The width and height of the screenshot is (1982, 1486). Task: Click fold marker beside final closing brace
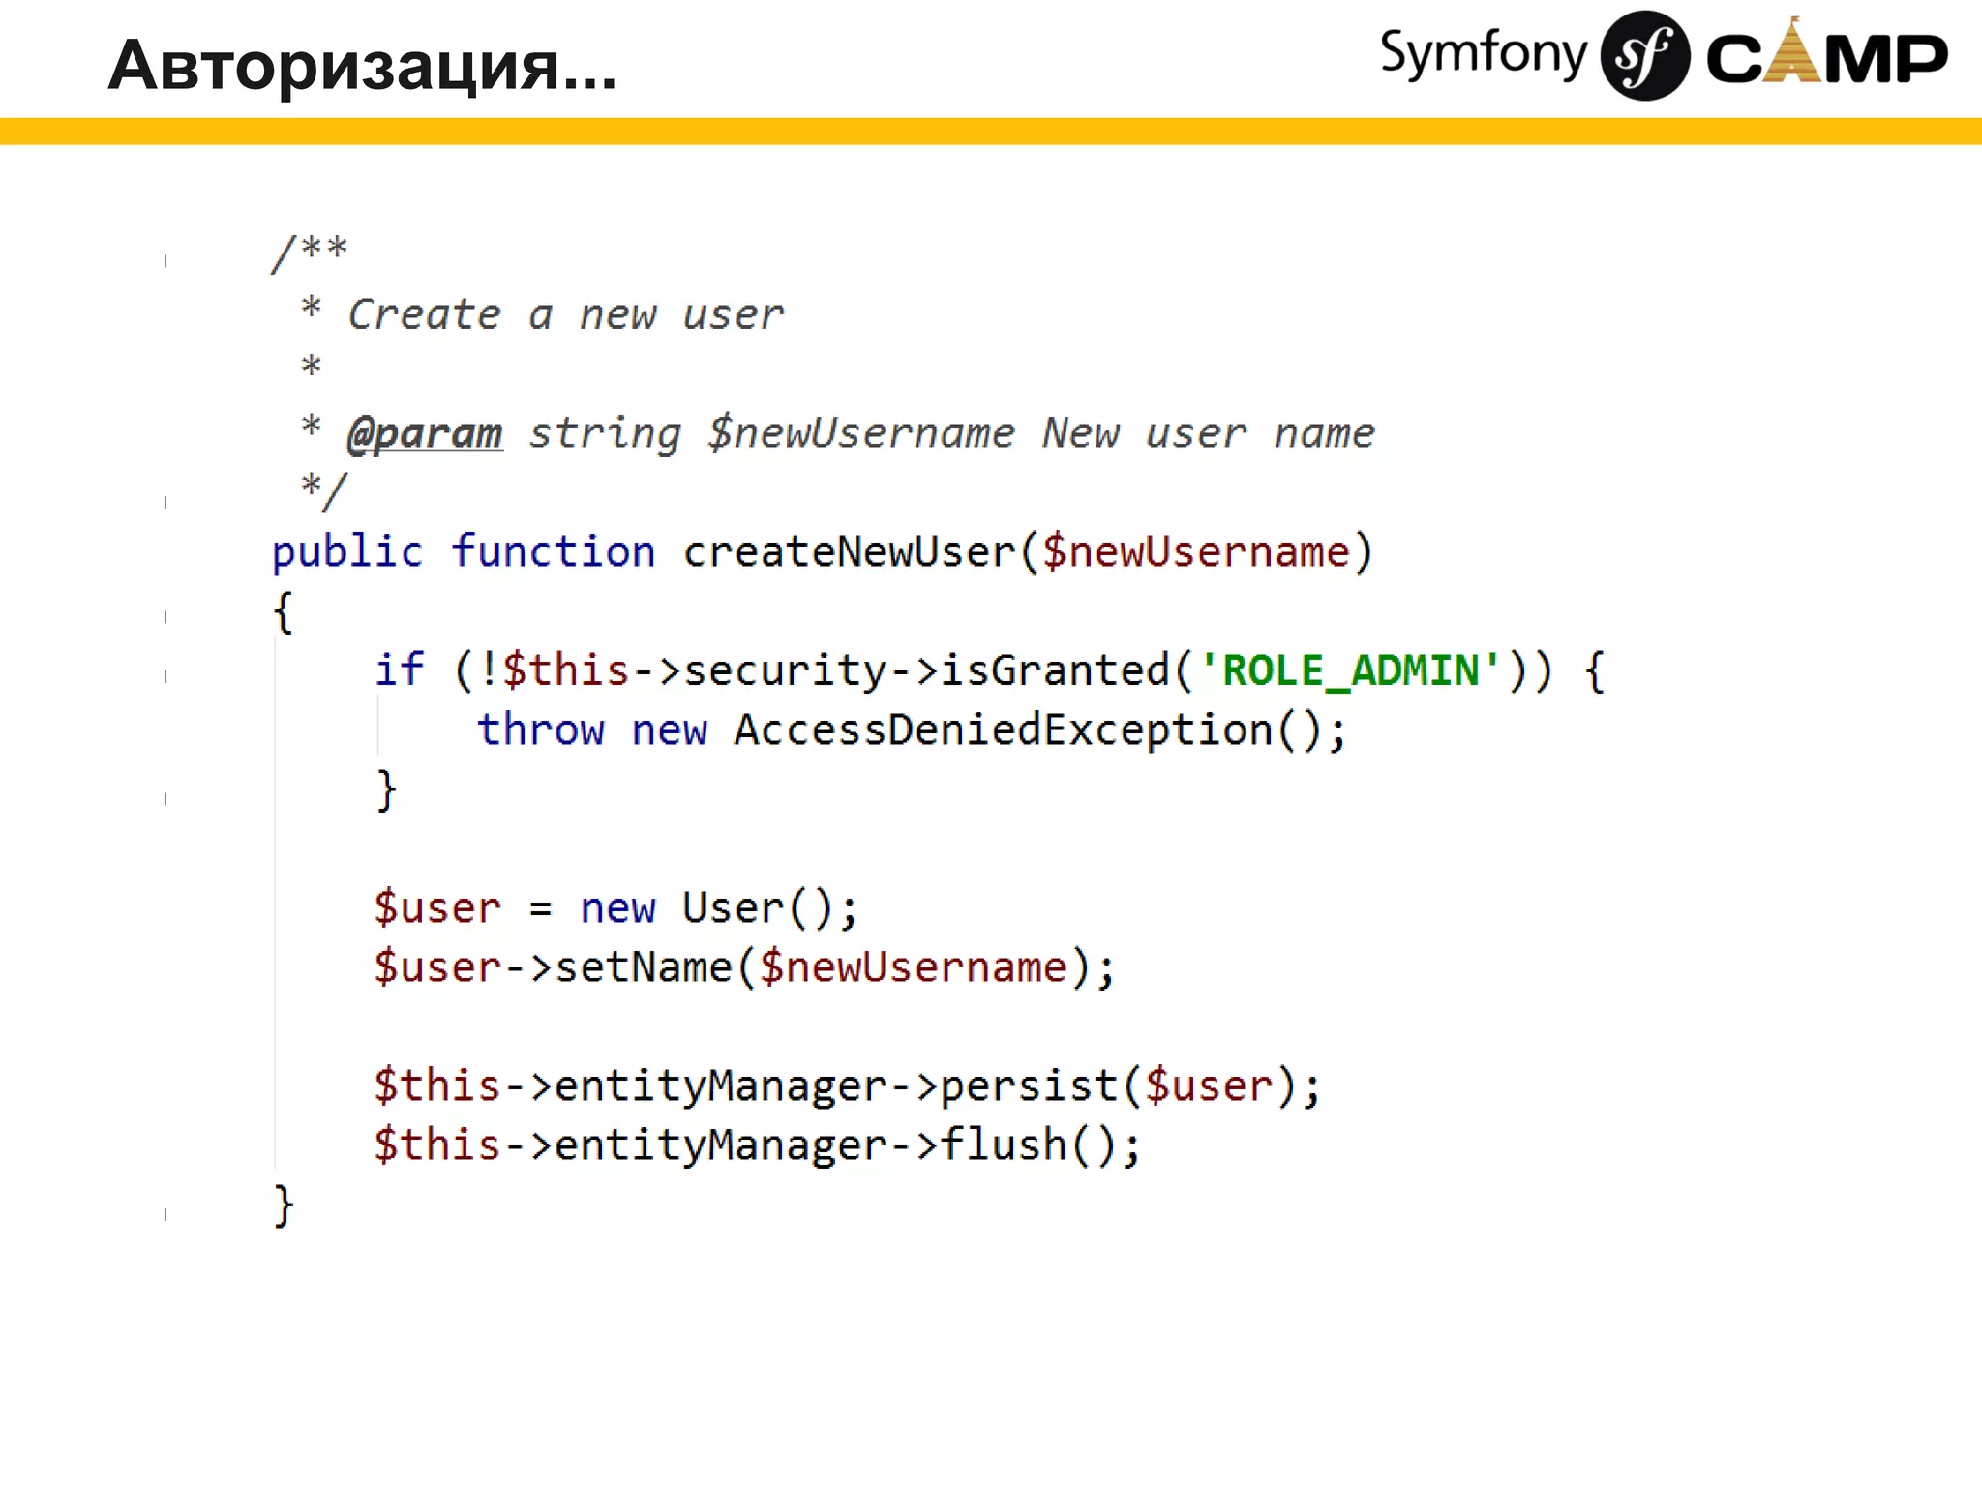pyautogui.click(x=165, y=1214)
